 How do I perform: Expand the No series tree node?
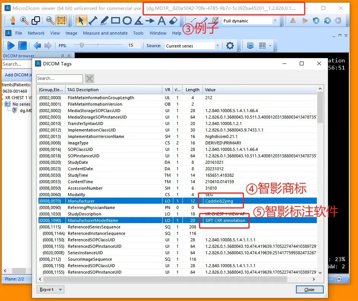3,104
